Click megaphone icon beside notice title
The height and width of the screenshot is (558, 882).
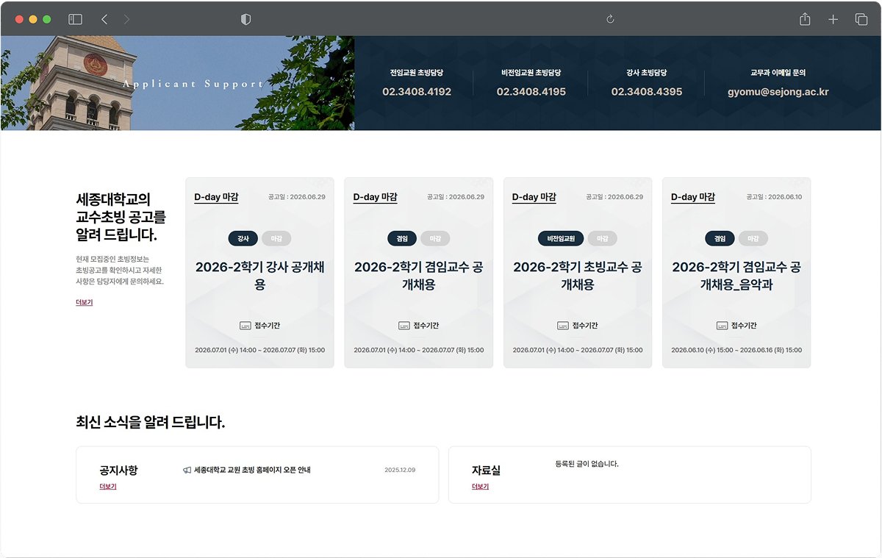click(187, 470)
